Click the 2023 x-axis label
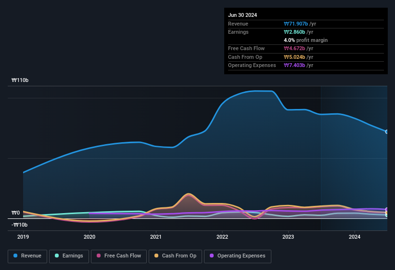 (288, 237)
